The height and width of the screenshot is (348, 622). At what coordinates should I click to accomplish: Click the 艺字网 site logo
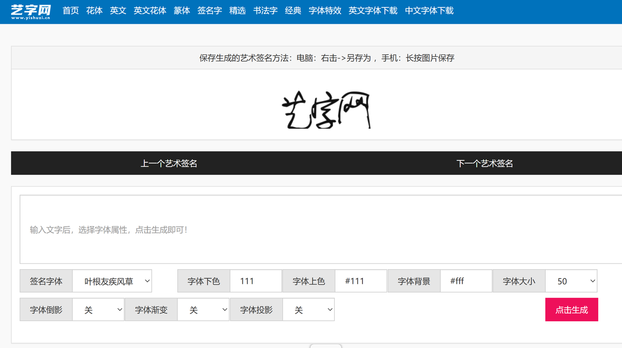tap(31, 11)
